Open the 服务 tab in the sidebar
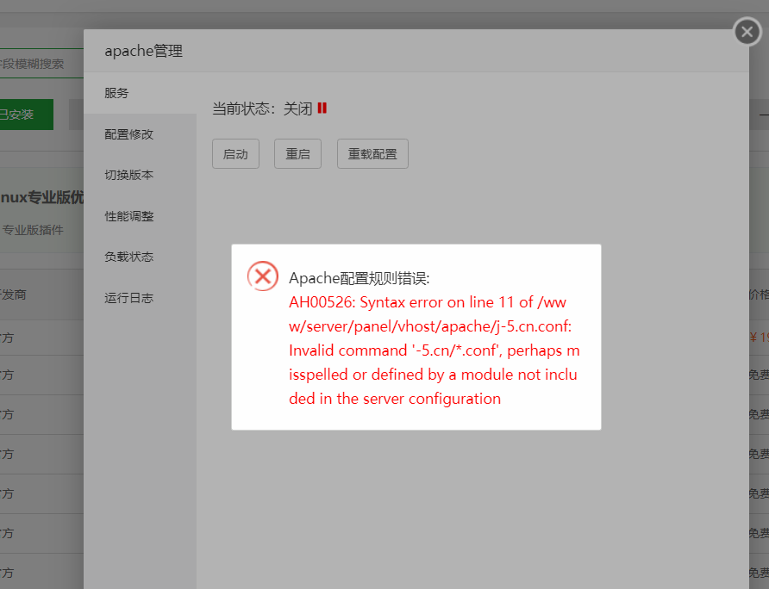The height and width of the screenshot is (589, 769). pos(141,93)
